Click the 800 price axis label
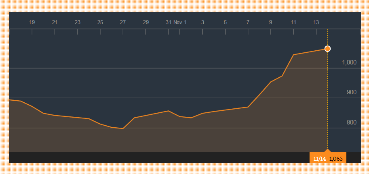 click(x=351, y=122)
